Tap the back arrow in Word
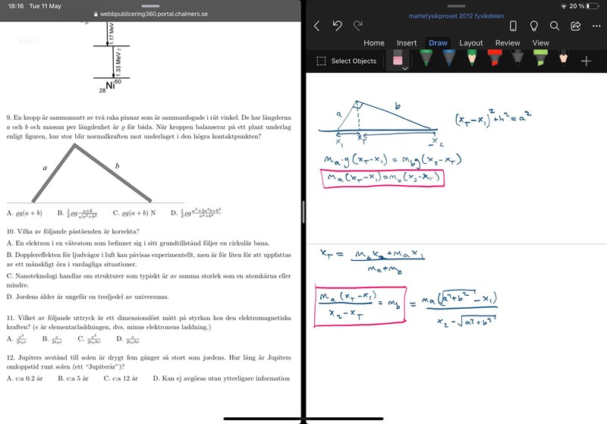607x424 pixels. click(317, 26)
